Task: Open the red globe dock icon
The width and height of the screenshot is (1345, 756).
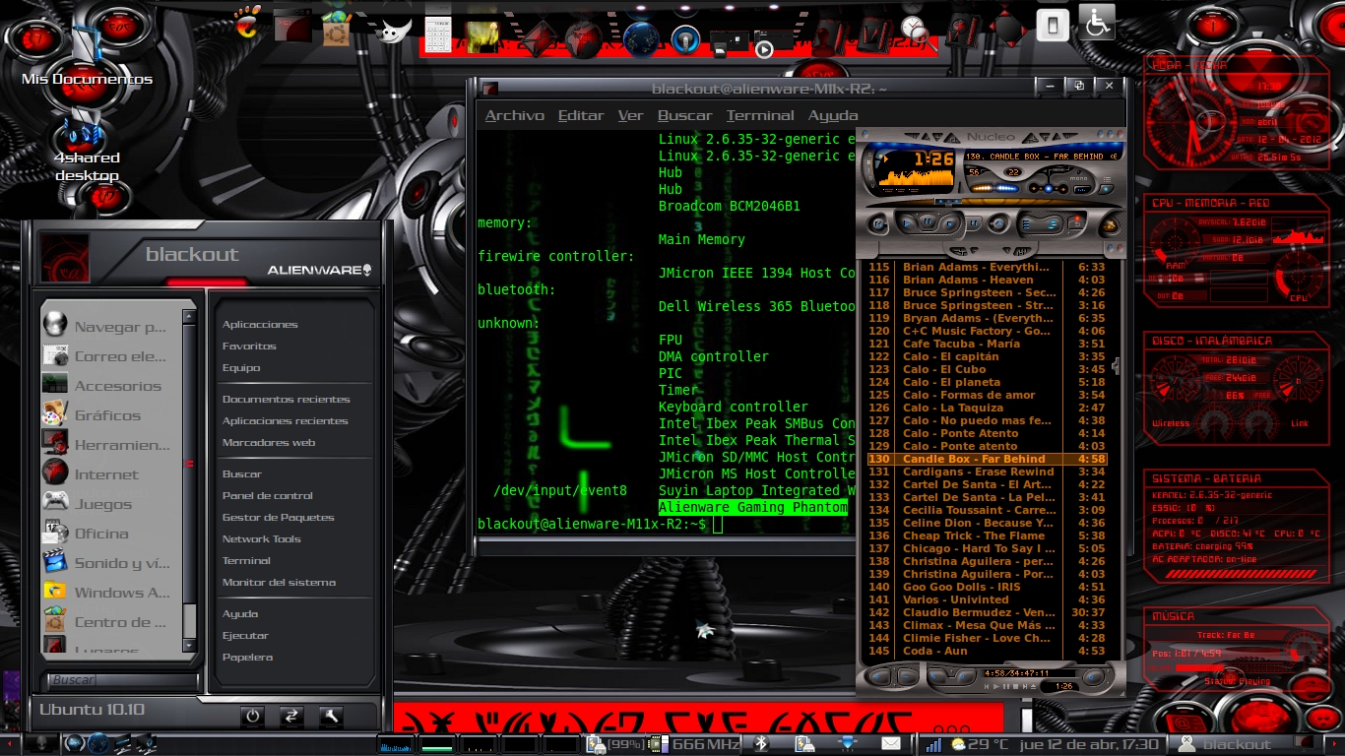Action: pos(584,38)
